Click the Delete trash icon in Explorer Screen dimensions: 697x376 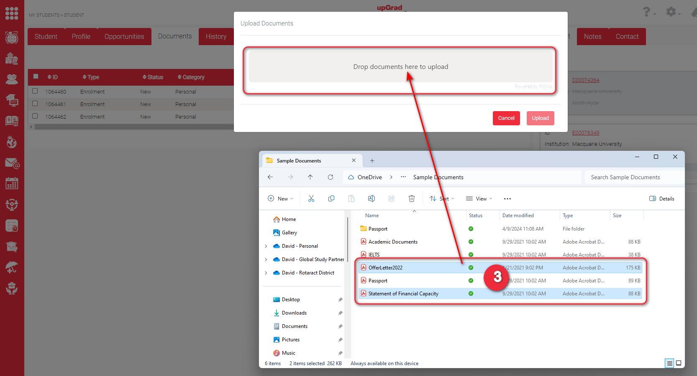click(411, 199)
